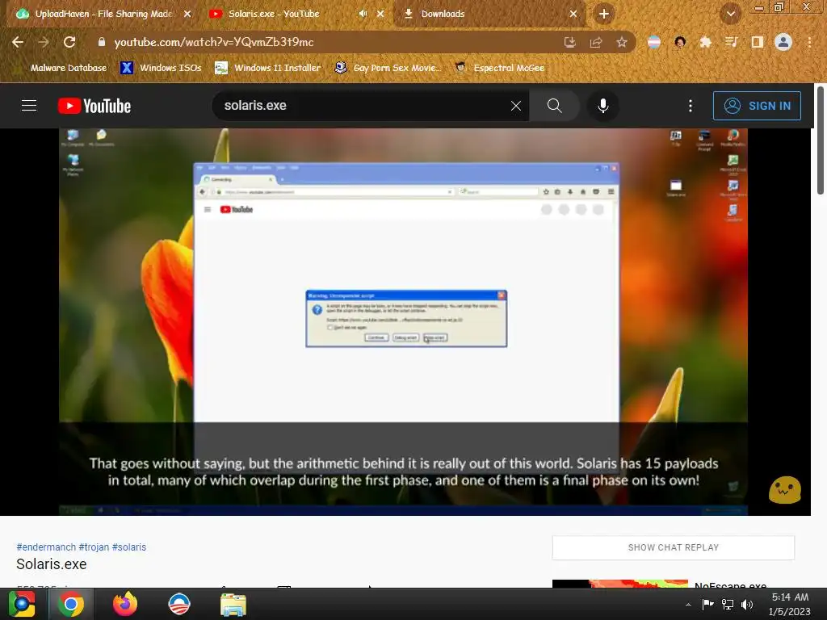Expand the tab search dropdown
827x620 pixels.
[x=730, y=14]
